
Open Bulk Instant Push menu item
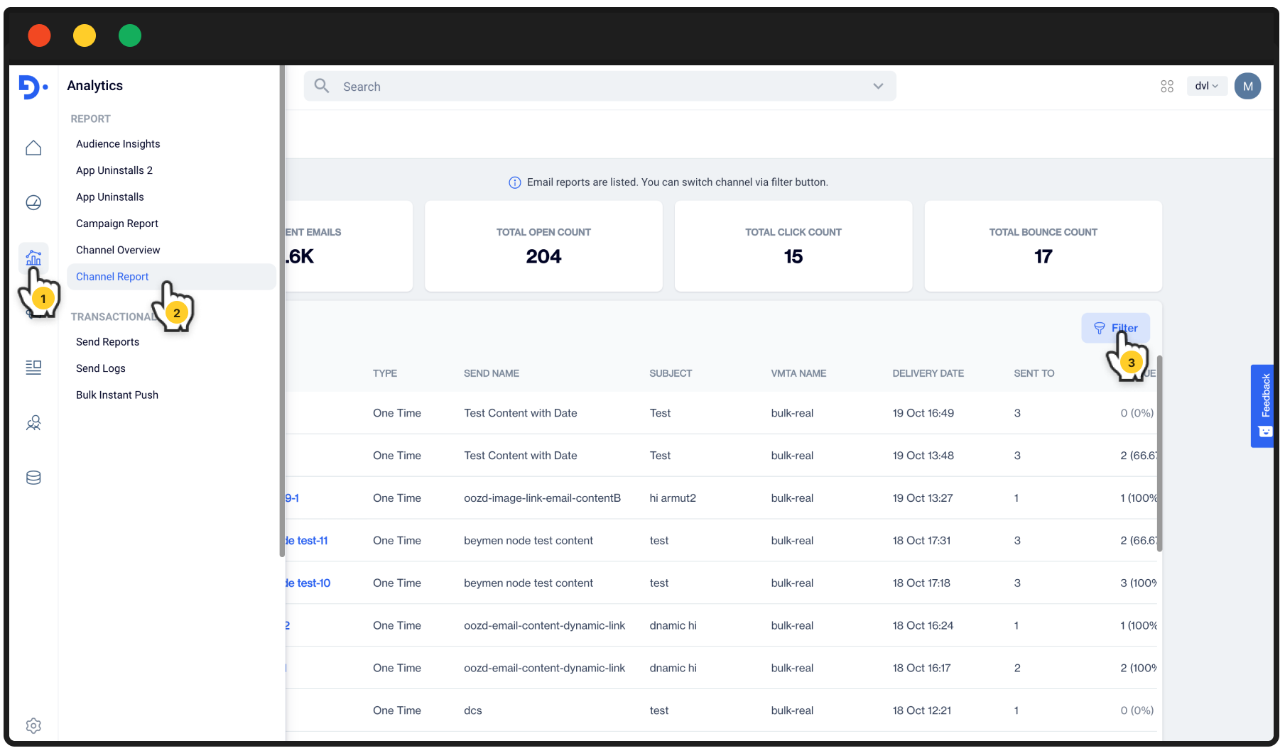[x=117, y=395]
